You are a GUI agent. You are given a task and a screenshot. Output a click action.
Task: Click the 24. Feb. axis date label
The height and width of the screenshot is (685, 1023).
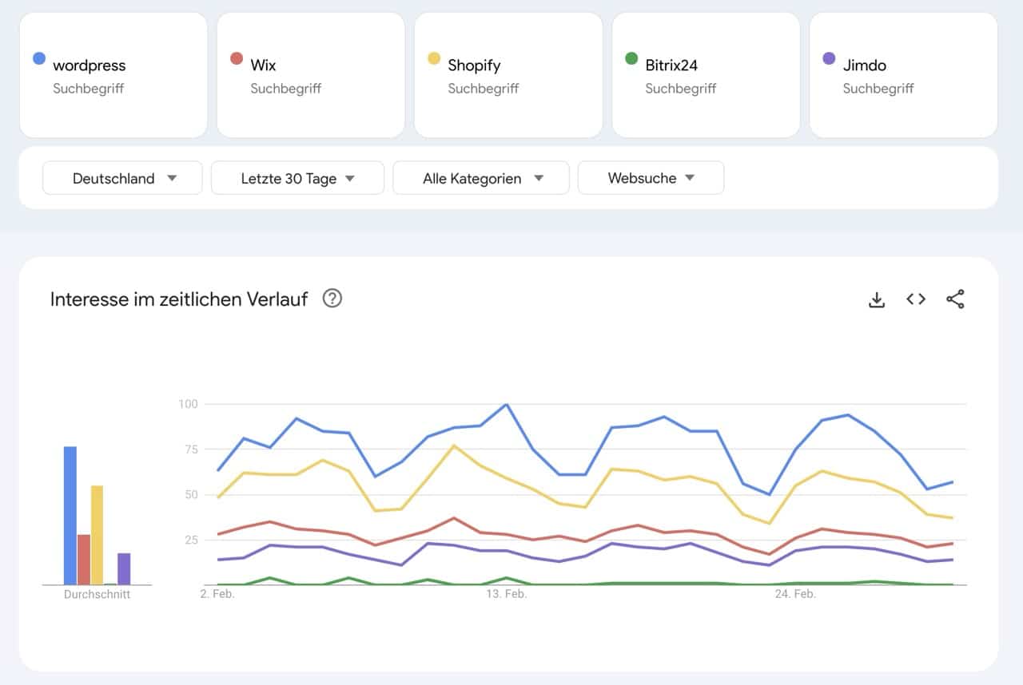[795, 595]
